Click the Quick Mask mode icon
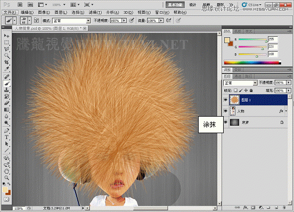The image size is (294, 212). pos(6,199)
